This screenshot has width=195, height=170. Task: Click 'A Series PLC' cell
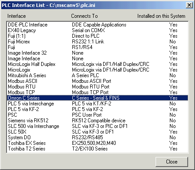(x=85, y=75)
